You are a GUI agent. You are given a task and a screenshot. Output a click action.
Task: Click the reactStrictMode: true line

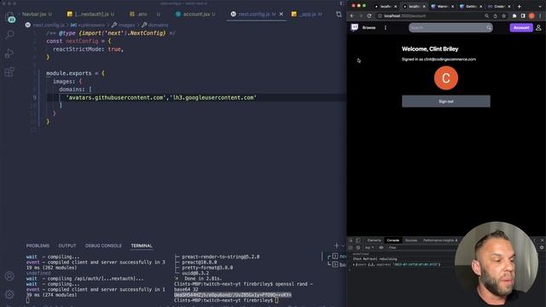[88, 49]
